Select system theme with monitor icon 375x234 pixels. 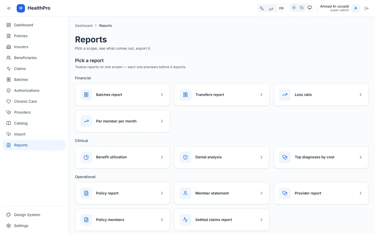click(x=310, y=8)
